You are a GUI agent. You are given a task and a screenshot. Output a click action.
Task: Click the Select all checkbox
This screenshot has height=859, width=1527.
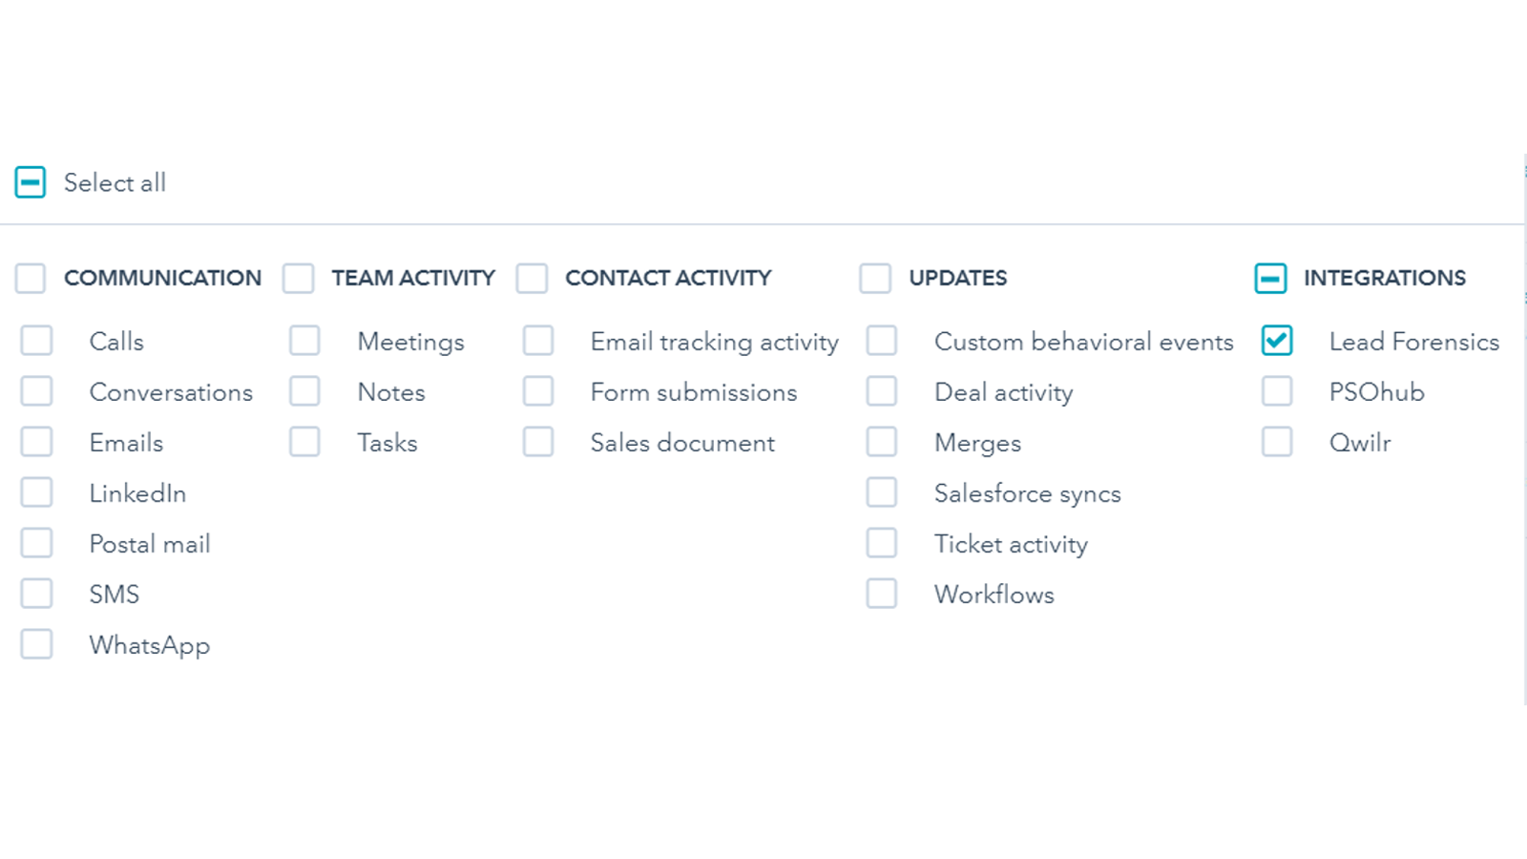(x=30, y=181)
